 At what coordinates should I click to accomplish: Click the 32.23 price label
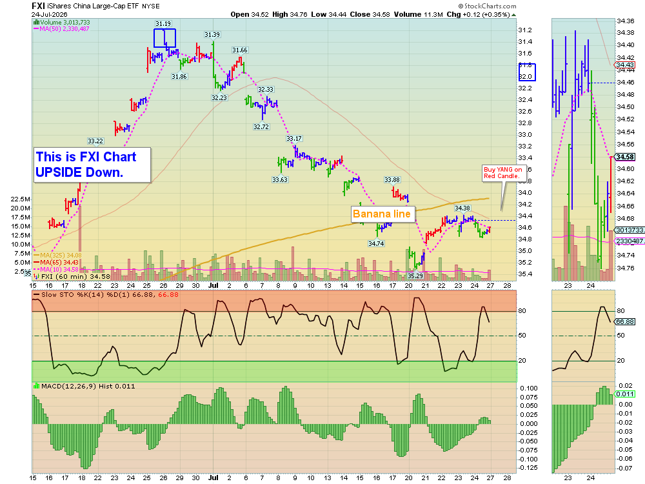219,98
